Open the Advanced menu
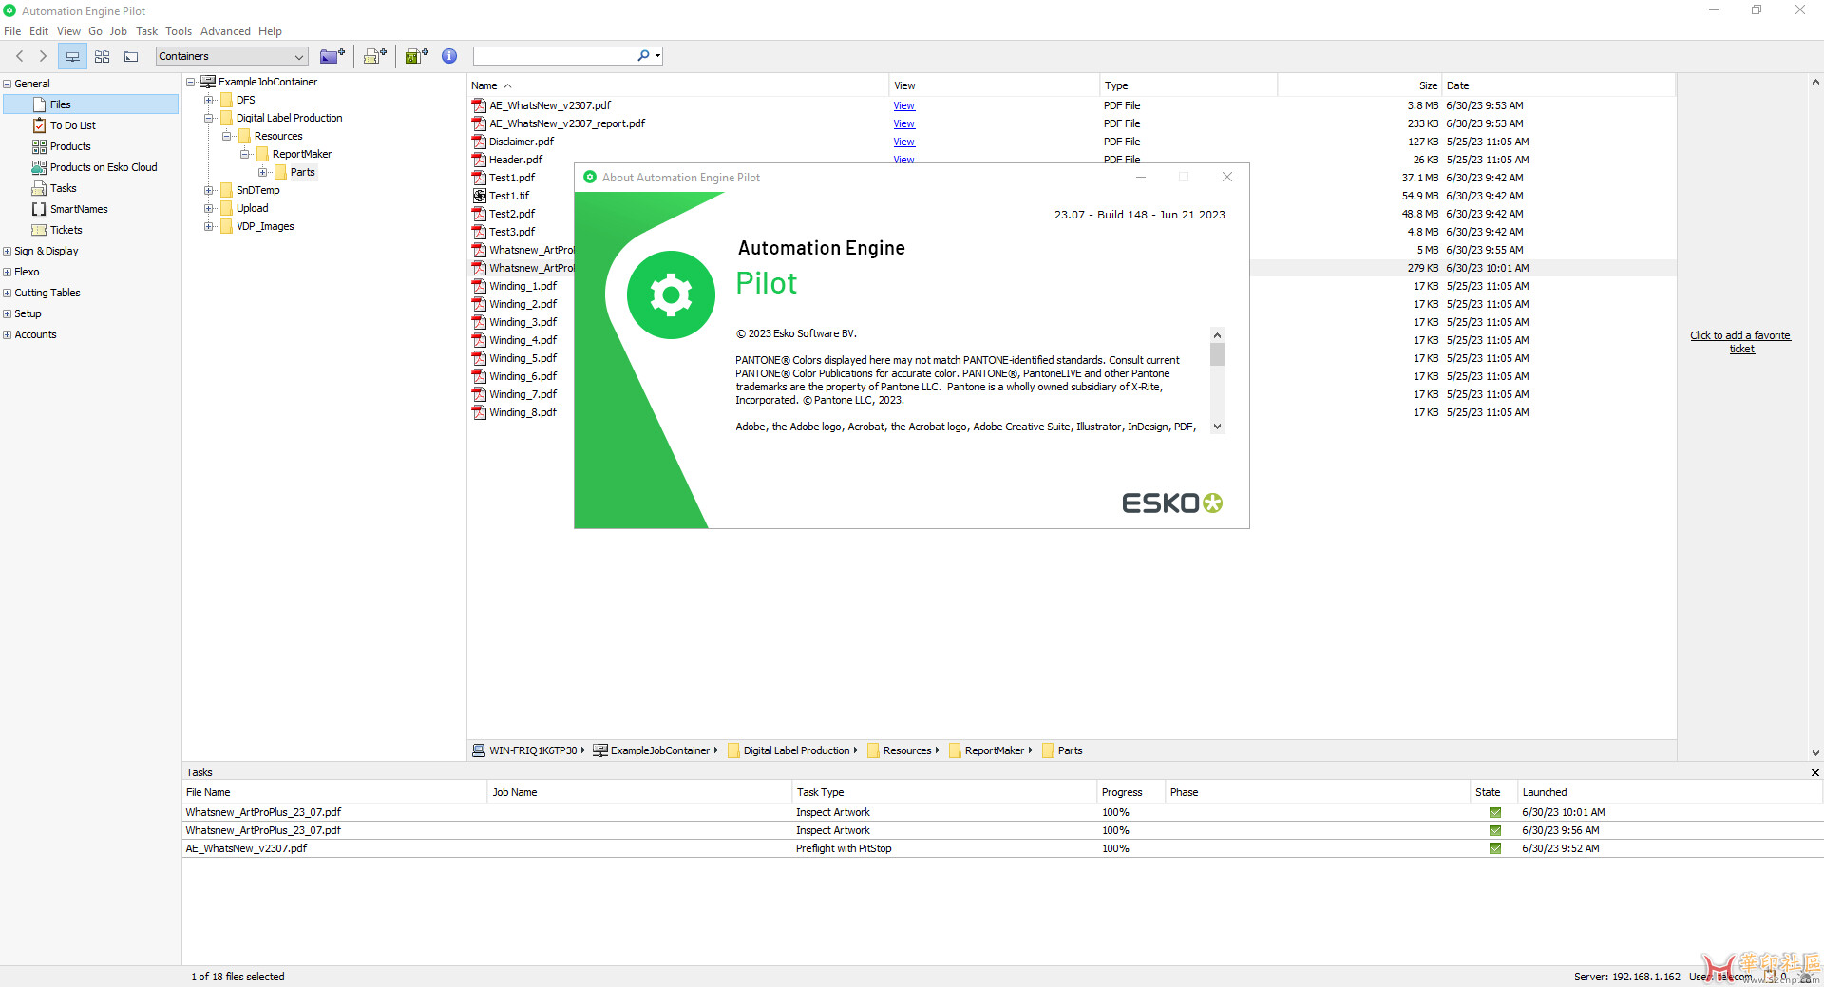Image resolution: width=1824 pixels, height=987 pixels. click(225, 31)
